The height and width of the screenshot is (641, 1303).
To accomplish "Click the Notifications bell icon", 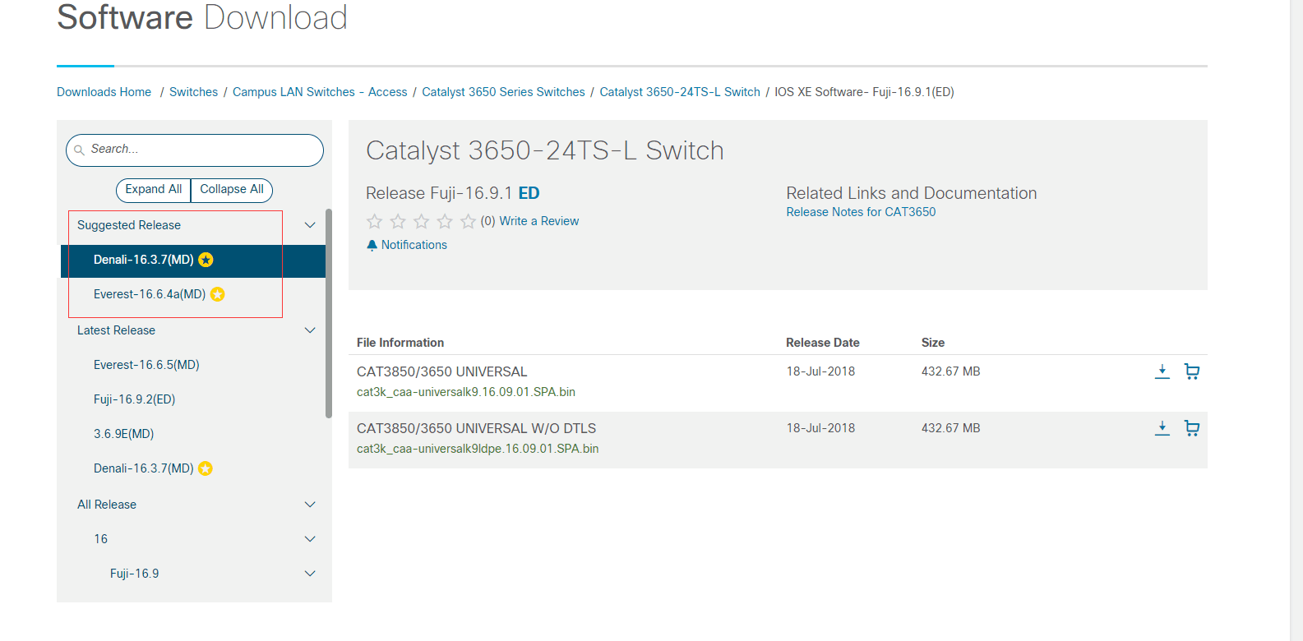I will pyautogui.click(x=372, y=245).
